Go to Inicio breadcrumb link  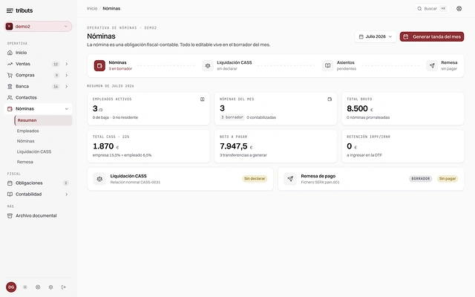click(x=92, y=8)
